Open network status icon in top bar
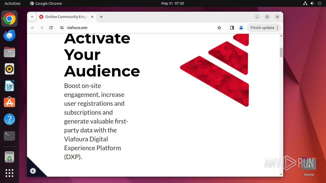The width and height of the screenshot is (326, 183). tap(305, 3)
